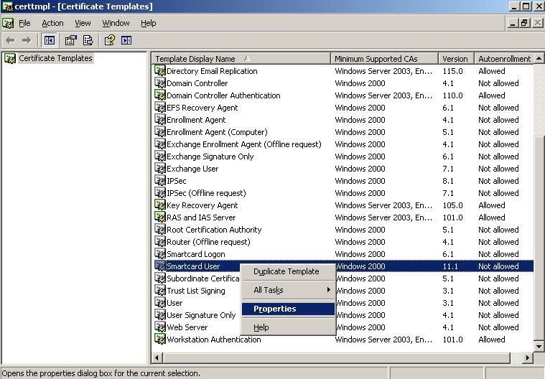Click the vertical scrollbar down arrow
The image size is (545, 379).
(539, 346)
